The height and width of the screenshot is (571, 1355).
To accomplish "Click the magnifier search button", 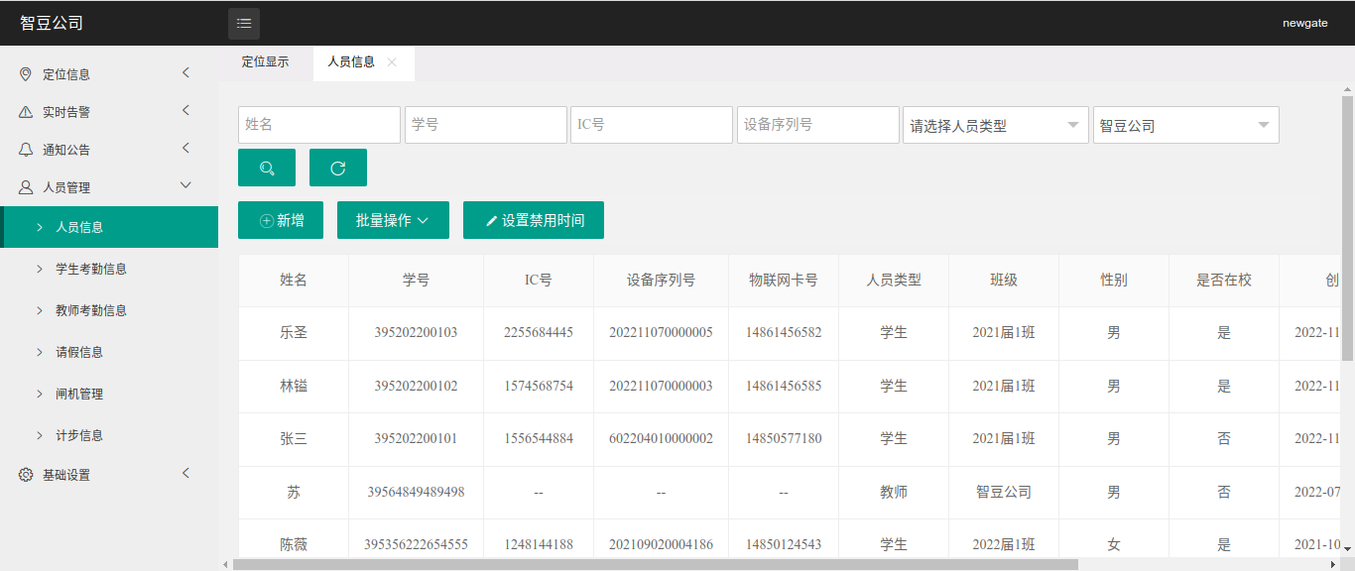I will tap(267, 168).
